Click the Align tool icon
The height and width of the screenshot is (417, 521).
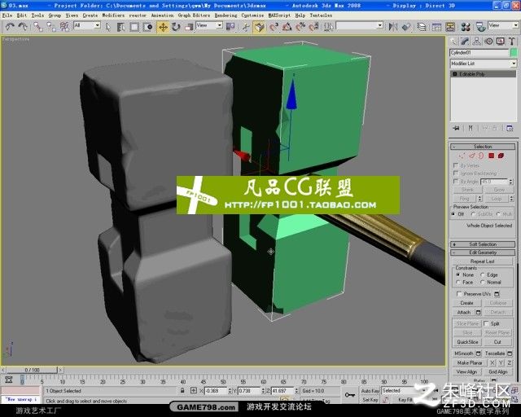tap(406, 27)
